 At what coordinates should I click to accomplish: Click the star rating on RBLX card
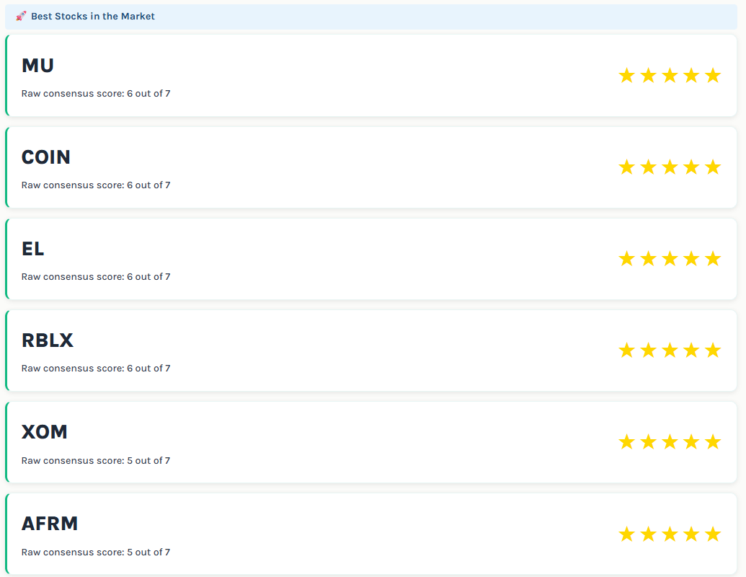pyautogui.click(x=670, y=351)
